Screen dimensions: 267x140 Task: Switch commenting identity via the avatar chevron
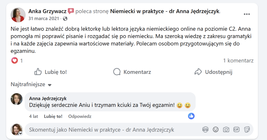click(20, 134)
